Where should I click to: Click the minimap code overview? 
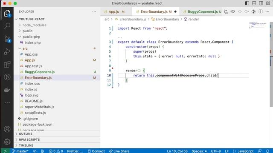pos(258,25)
